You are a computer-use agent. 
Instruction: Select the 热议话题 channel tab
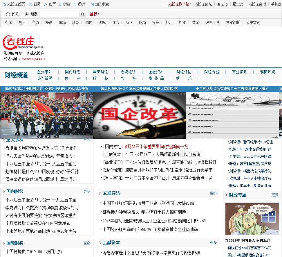45,78
